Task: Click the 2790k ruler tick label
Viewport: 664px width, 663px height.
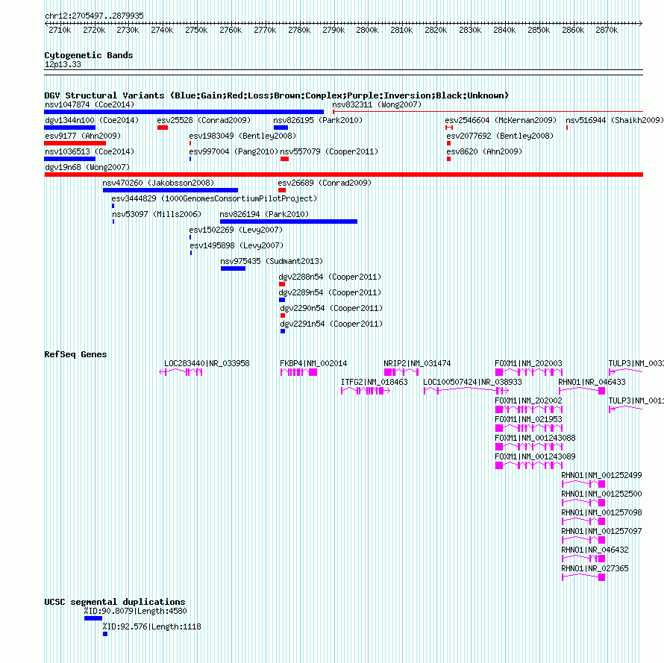Action: 333,30
